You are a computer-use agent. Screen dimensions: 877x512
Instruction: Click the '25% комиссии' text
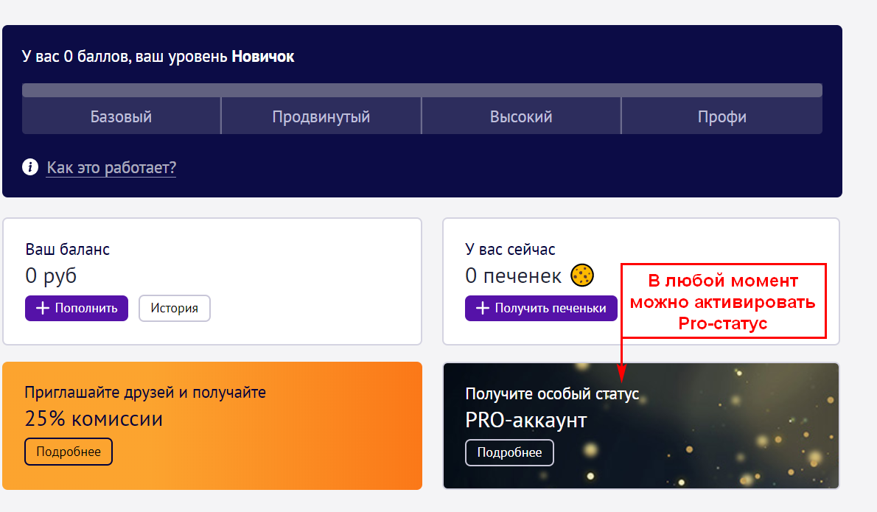94,418
